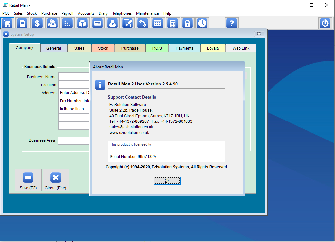
Task: Open the Sales menu in menu bar
Action: (18, 13)
